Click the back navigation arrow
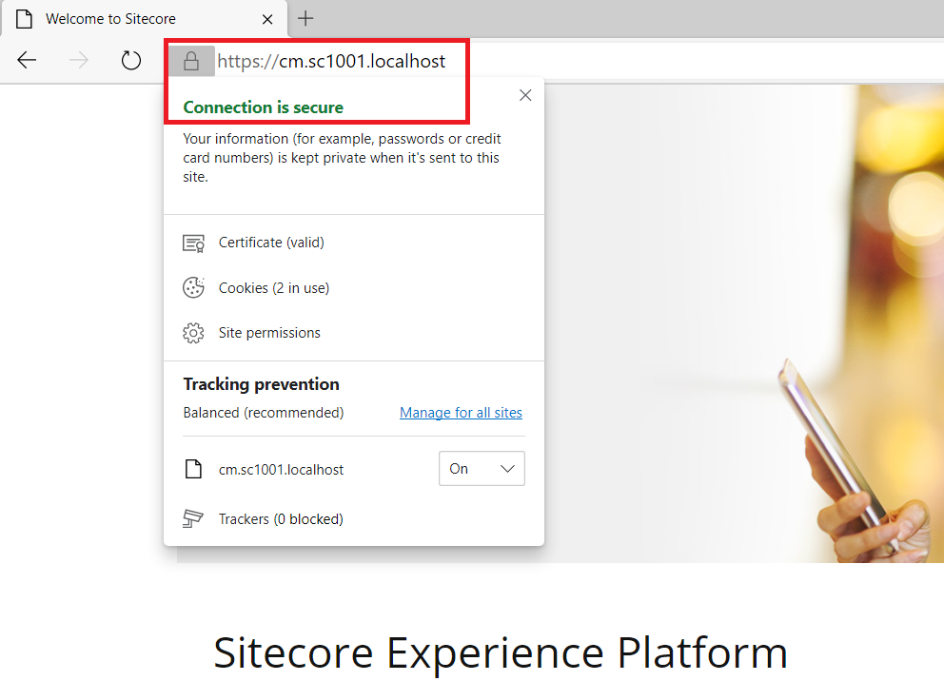The image size is (944, 681). pyautogui.click(x=27, y=60)
